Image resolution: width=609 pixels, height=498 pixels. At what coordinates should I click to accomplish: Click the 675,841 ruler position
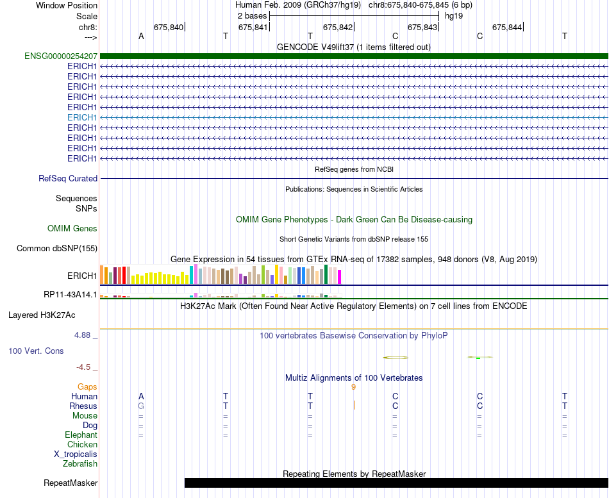click(253, 27)
